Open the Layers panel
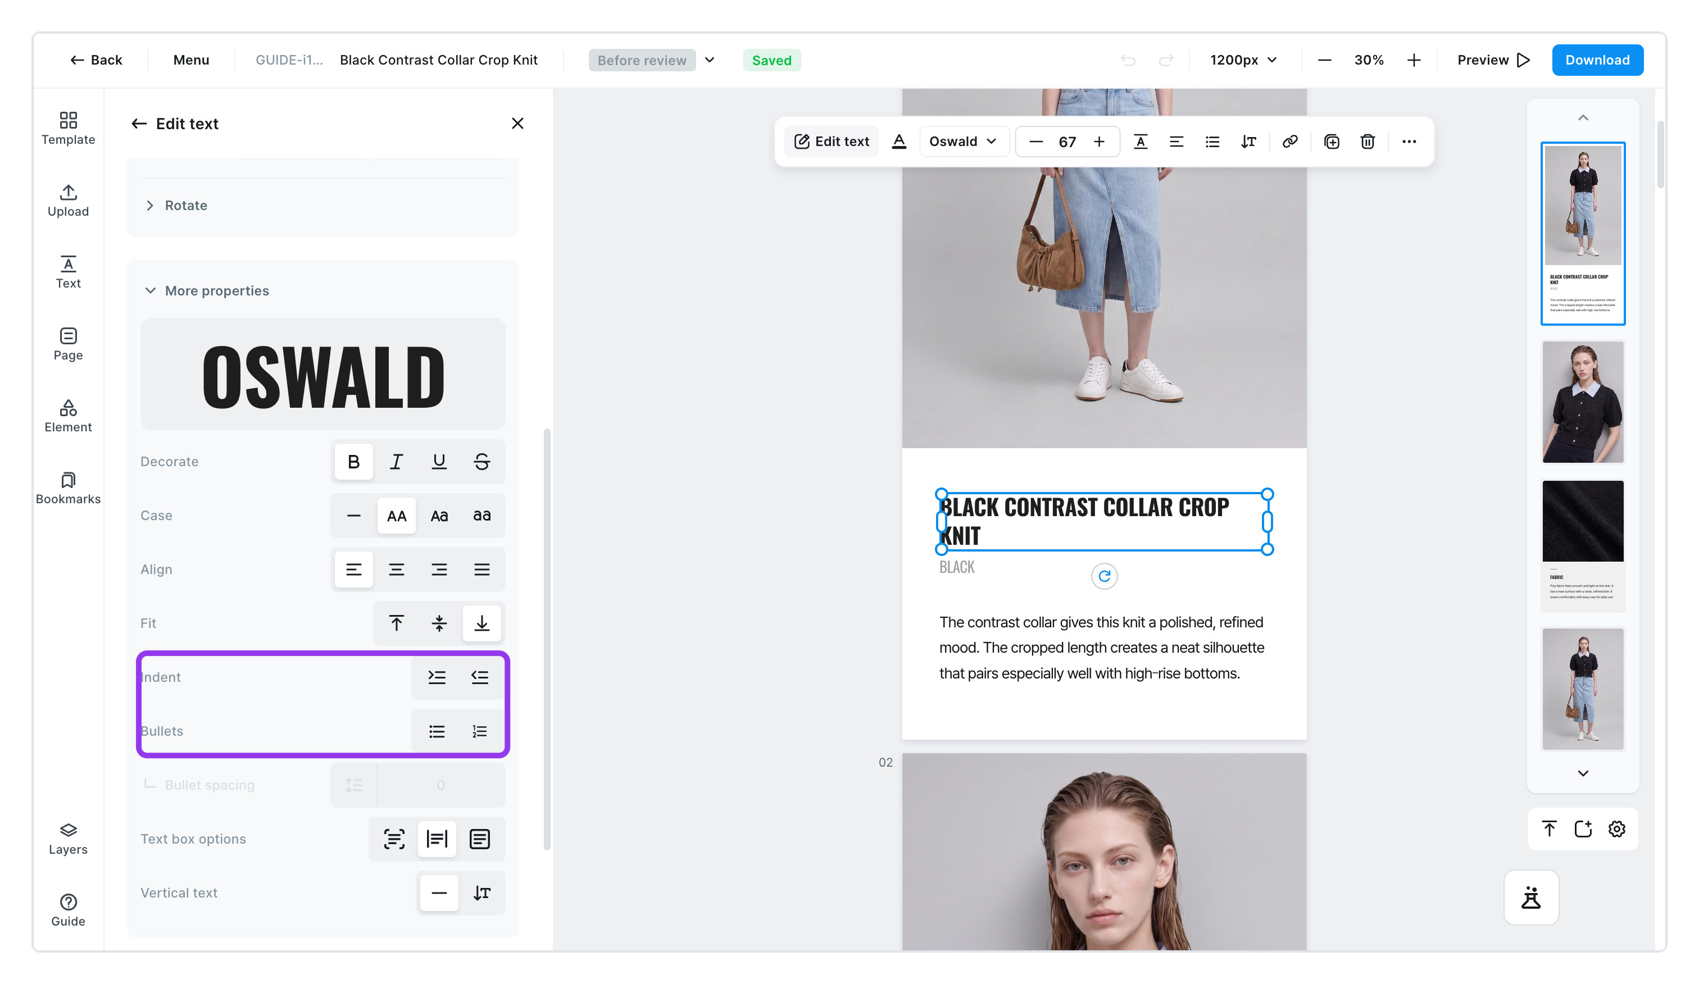 click(x=68, y=839)
